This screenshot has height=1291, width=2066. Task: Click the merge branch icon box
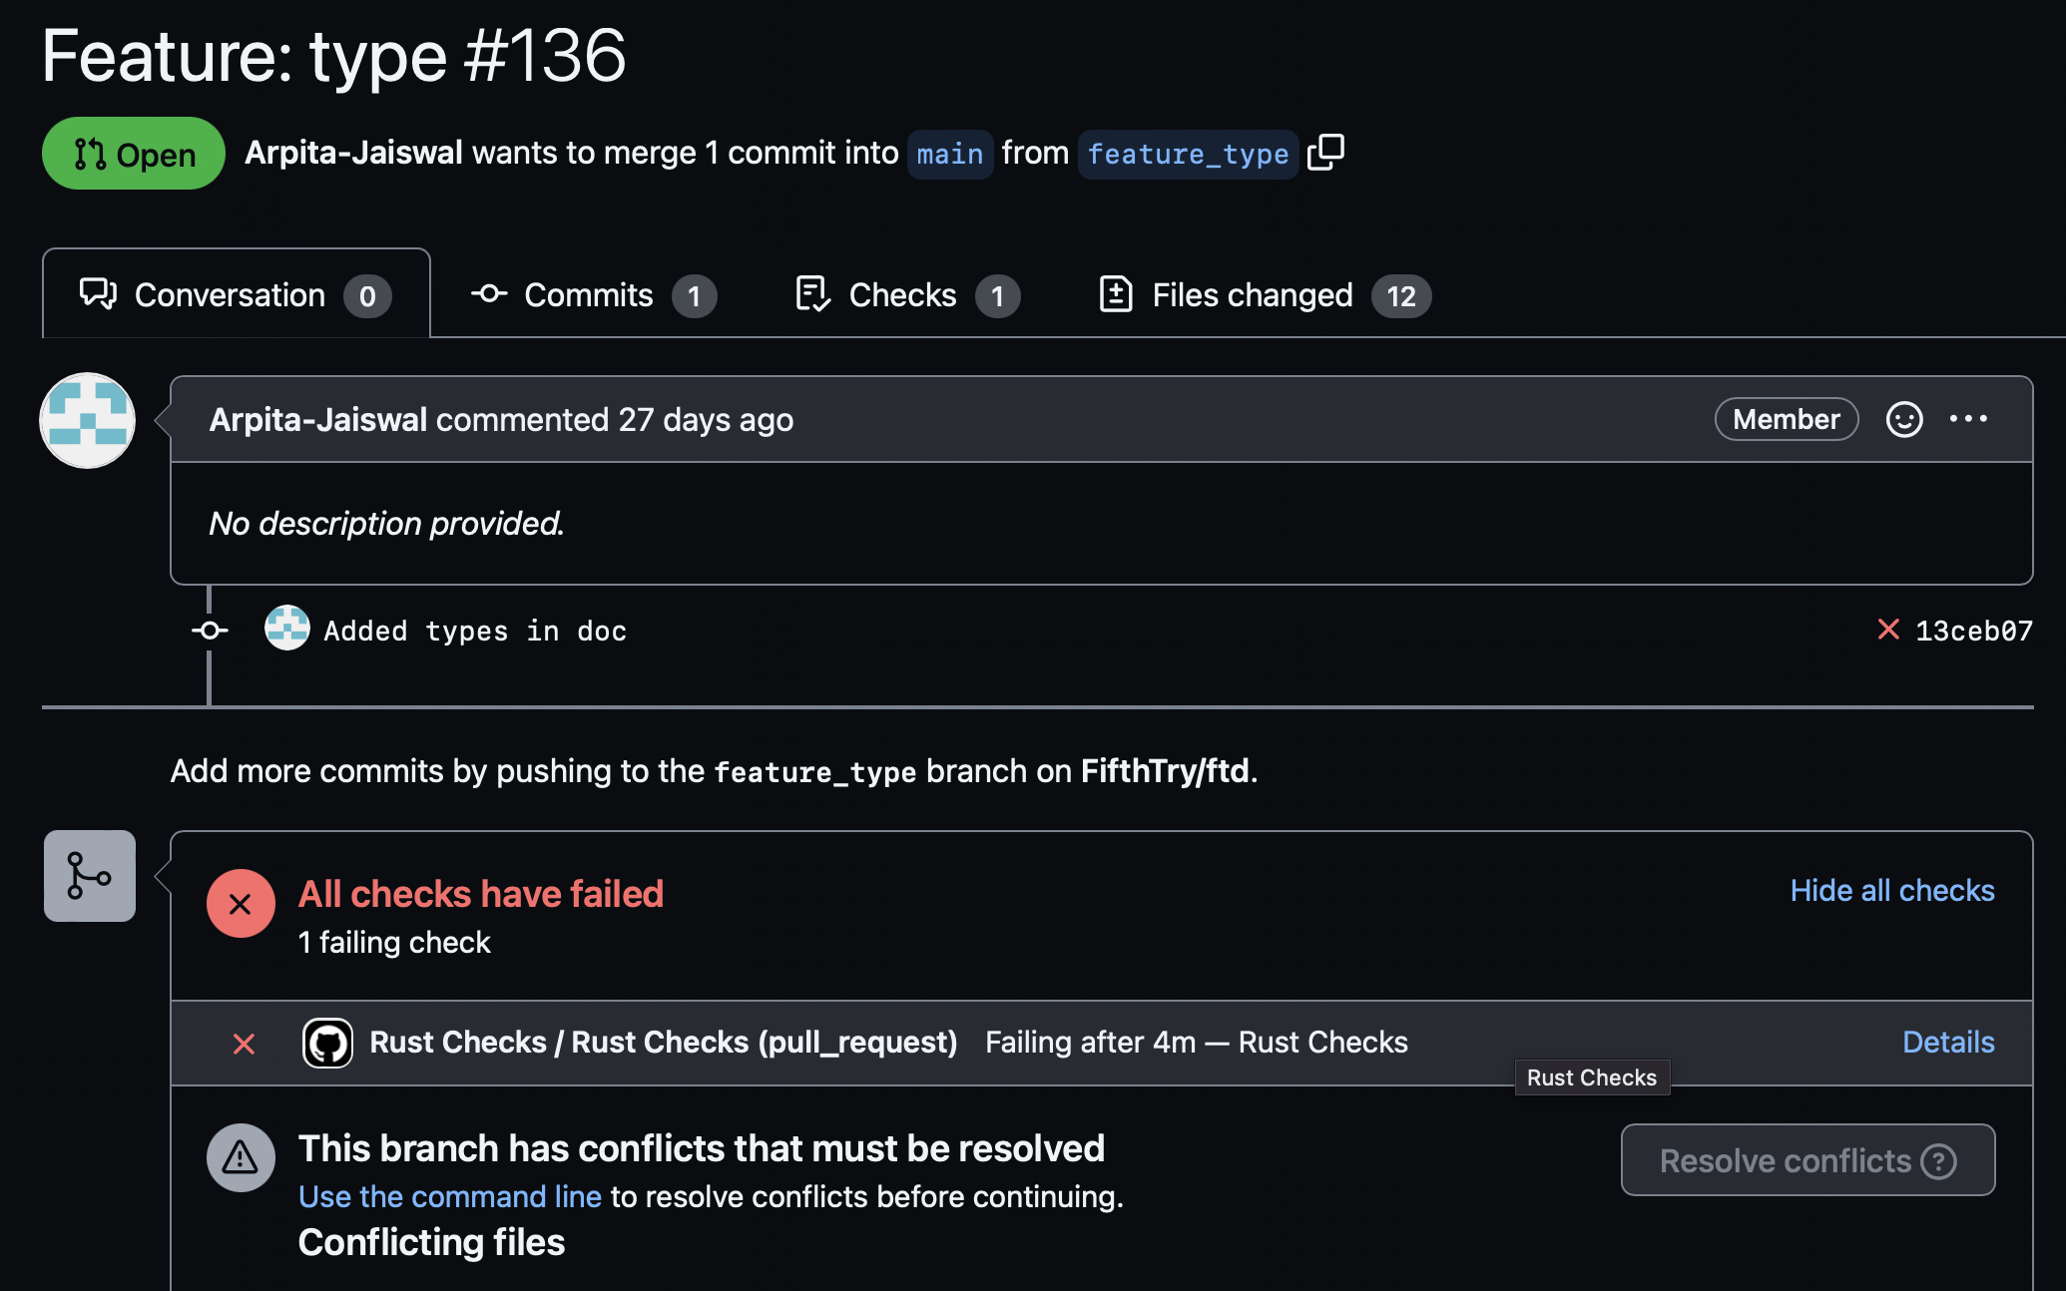point(90,876)
